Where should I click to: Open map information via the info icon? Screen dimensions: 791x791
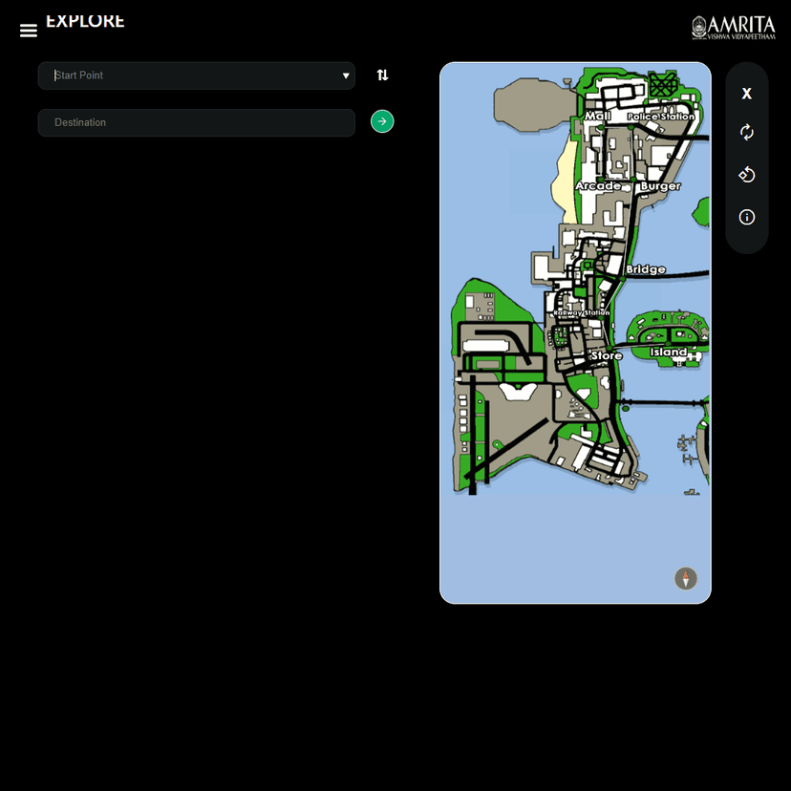746,217
